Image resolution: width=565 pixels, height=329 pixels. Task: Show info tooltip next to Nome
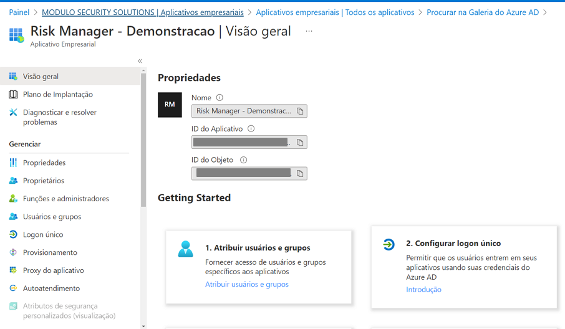pos(220,98)
